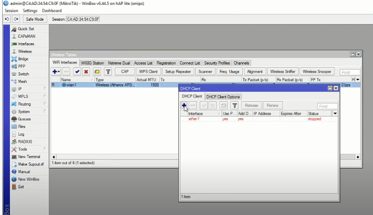Open Bridge in sidebar
The image size is (373, 215).
[x=23, y=59]
